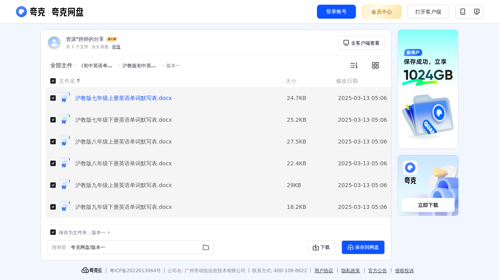
Task: Open 沪教版九年级下册英语单词默写表.docx file name
Action: click(124, 207)
